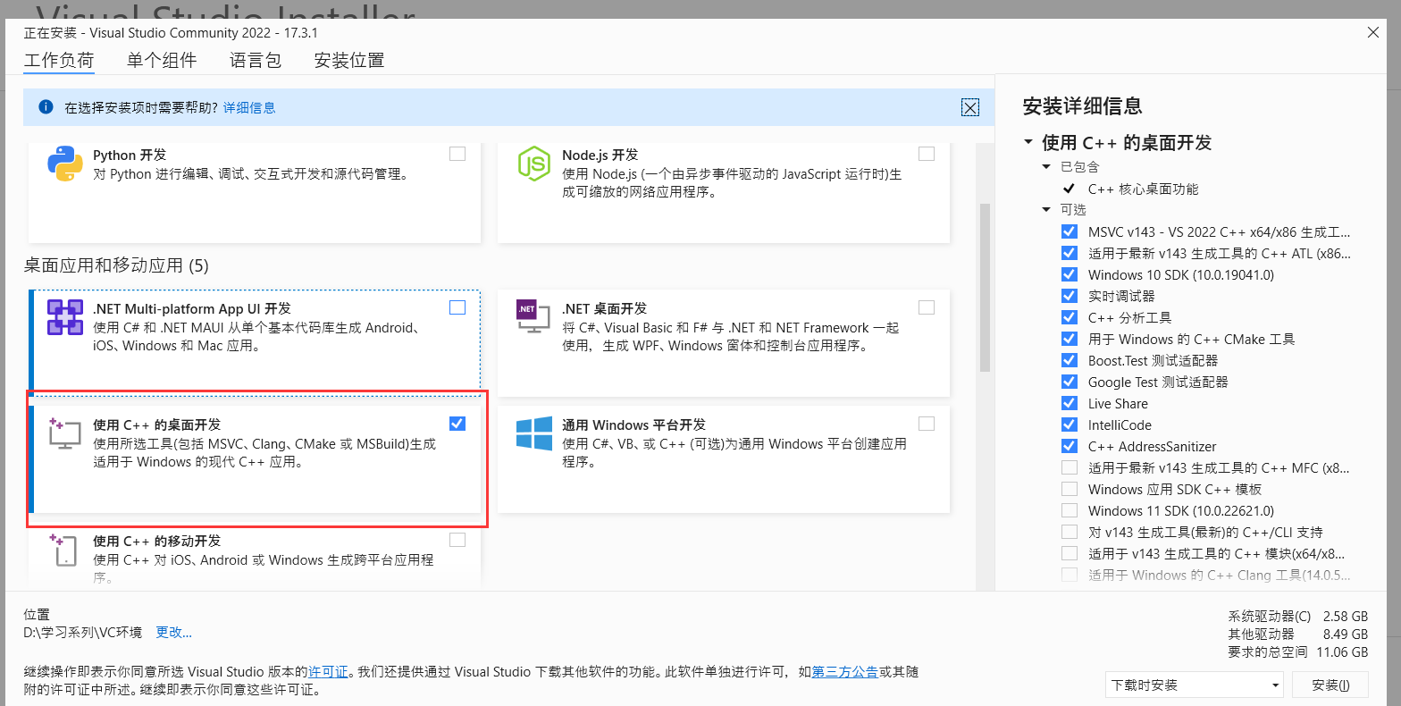Check the Python 开发 workload checkbox

[x=457, y=154]
